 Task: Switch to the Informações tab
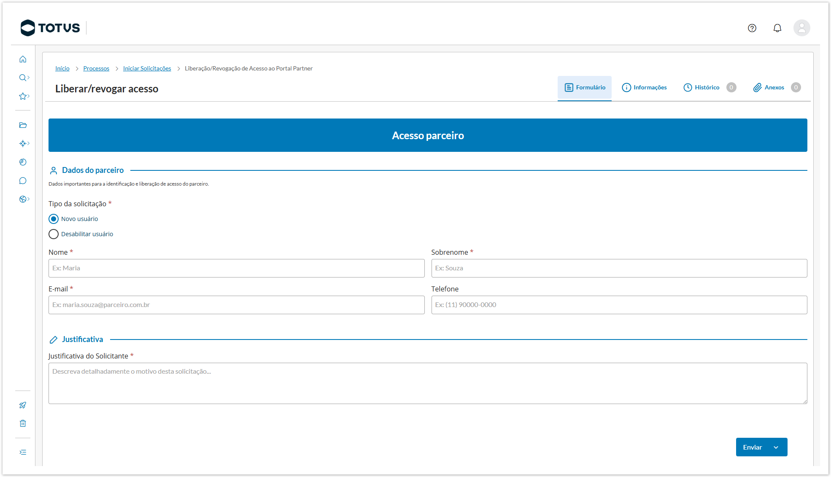click(x=644, y=87)
